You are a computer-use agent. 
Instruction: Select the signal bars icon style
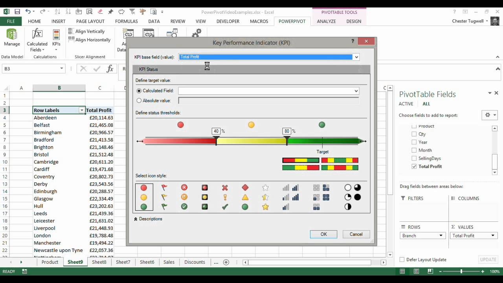point(290,197)
